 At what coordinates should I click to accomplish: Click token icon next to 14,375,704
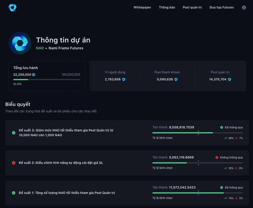(230, 79)
